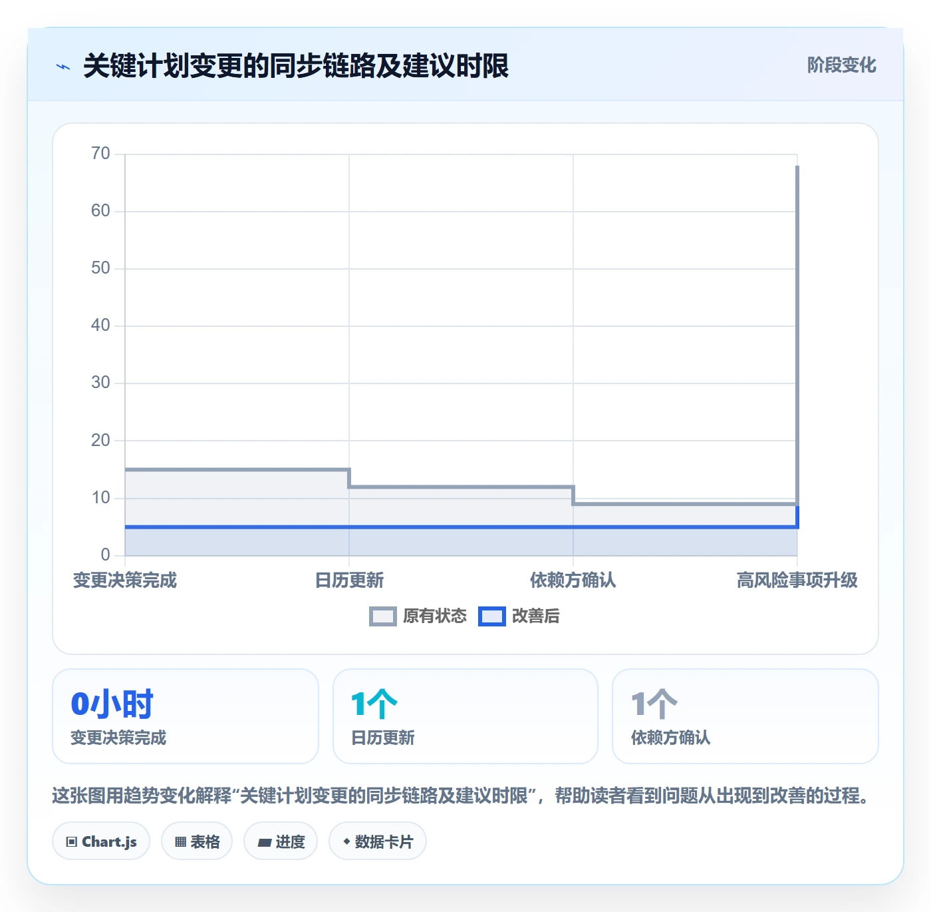Viewport: 931px width, 912px height.
Task: Click the grid icon in the 表格 chip
Action: [180, 842]
